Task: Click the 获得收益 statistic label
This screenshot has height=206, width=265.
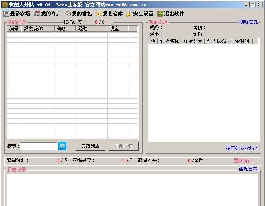Action: coord(149,160)
